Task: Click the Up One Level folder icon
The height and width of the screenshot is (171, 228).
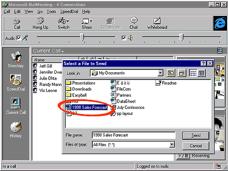Action: (171, 73)
